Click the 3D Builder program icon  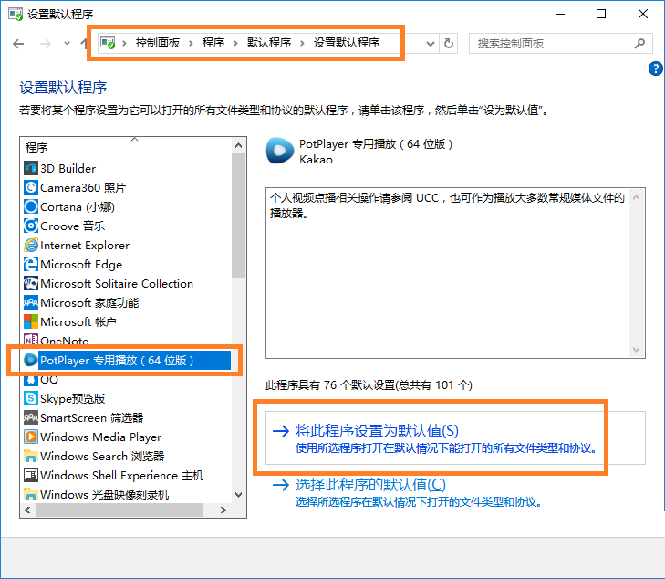click(31, 169)
